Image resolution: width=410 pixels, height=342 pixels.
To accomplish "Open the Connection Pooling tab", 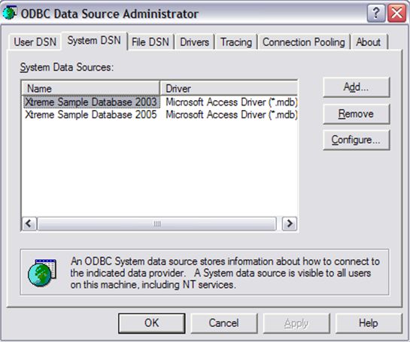I will click(304, 42).
